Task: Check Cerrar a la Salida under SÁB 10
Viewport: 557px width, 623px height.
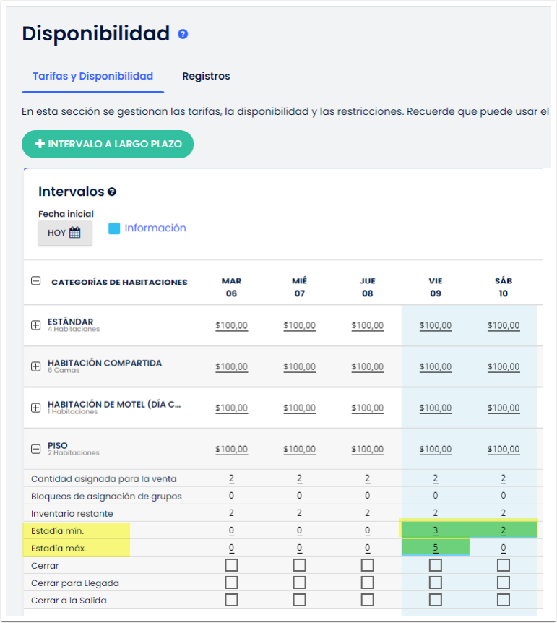Action: [503, 600]
